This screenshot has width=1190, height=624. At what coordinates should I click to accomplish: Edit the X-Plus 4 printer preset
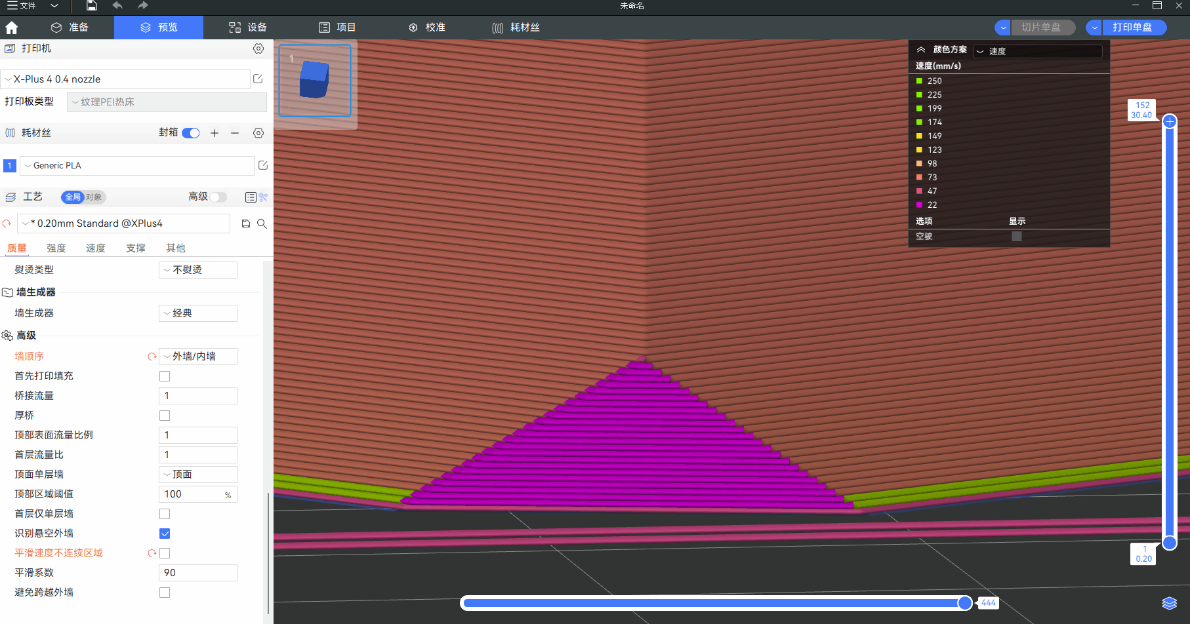pyautogui.click(x=258, y=79)
